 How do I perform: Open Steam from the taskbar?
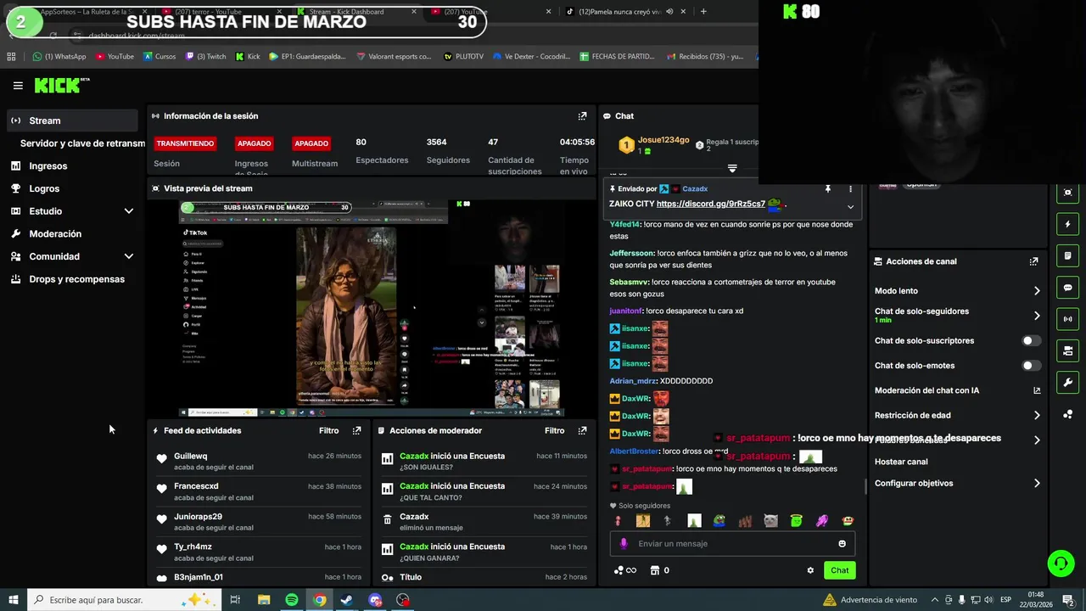pos(346,600)
